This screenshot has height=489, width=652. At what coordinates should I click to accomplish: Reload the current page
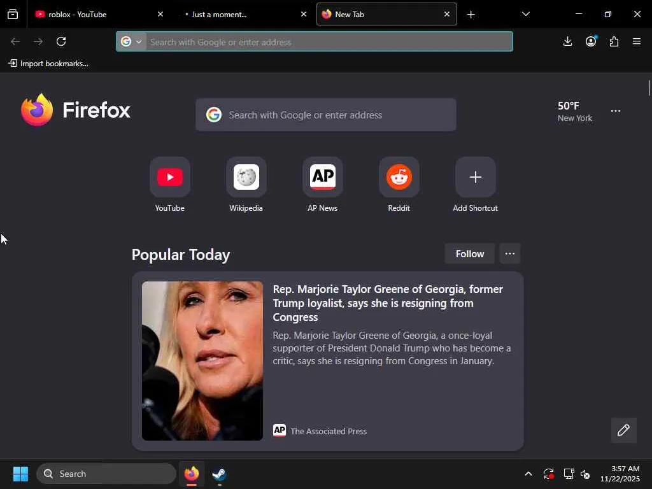tap(61, 41)
